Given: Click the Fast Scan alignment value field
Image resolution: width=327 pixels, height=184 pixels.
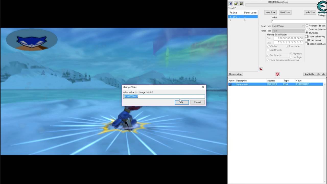Looking at the screenshot, I should point(284,55).
